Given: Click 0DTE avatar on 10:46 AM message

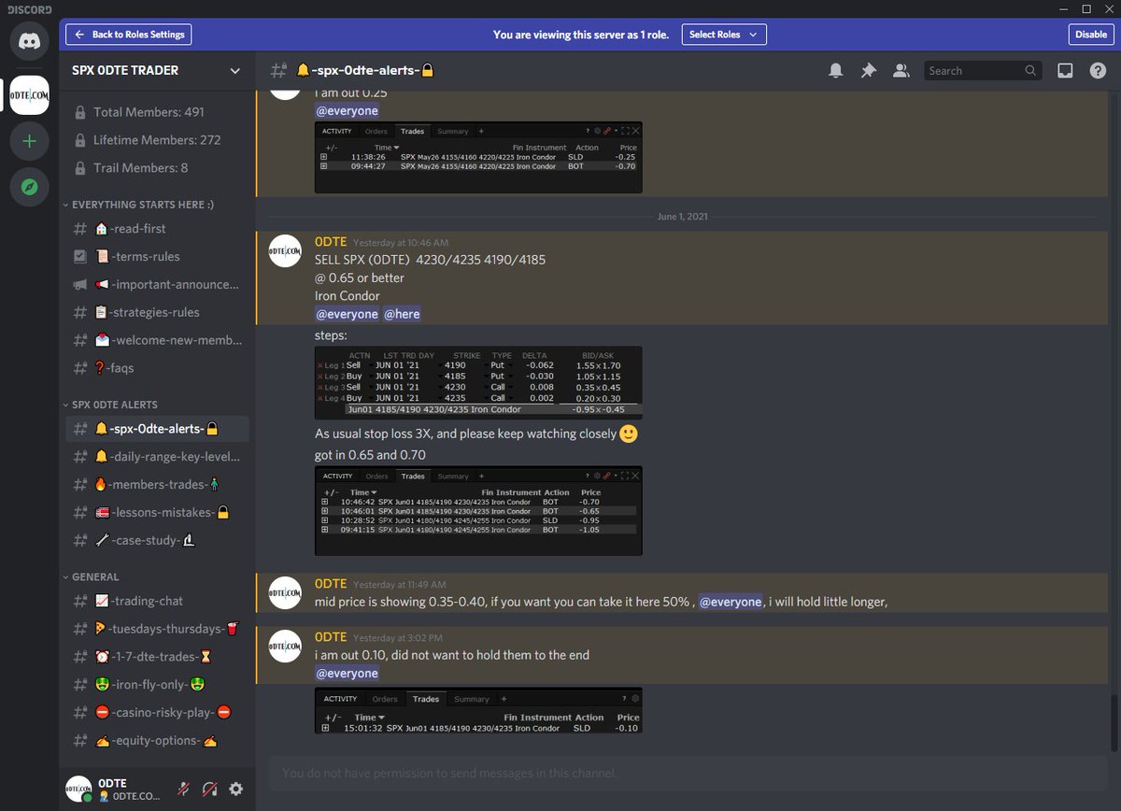Looking at the screenshot, I should tap(285, 251).
